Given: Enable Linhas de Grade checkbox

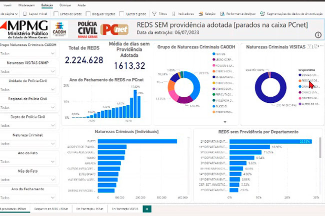Looking at the screenshot, I should (x=56, y=14).
